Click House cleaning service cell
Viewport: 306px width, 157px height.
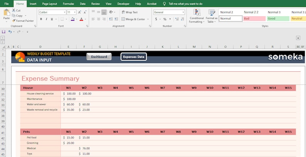tap(40, 93)
